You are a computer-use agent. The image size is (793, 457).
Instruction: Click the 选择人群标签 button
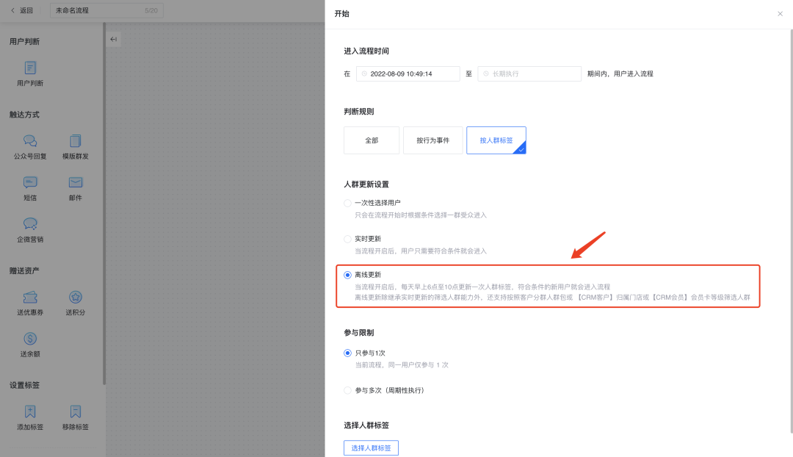371,448
